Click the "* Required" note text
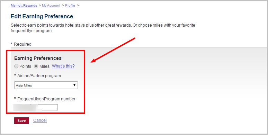The height and width of the screenshot is (135, 268). [21, 44]
